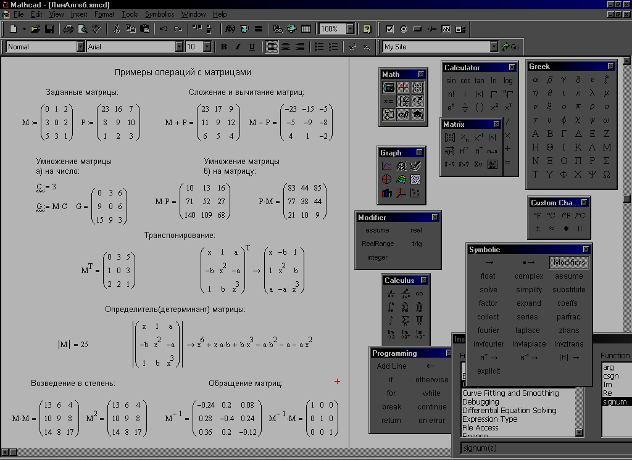The height and width of the screenshot is (460, 632).
Task: Click the infinity symbol in Calculus palette
Action: tap(419, 294)
